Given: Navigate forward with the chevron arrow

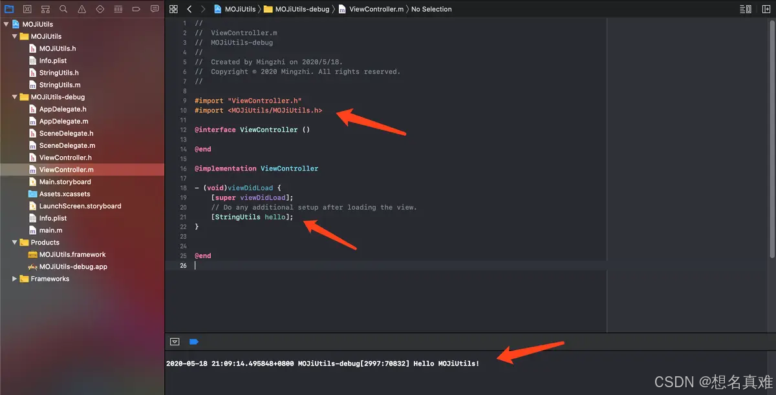Looking at the screenshot, I should 202,9.
